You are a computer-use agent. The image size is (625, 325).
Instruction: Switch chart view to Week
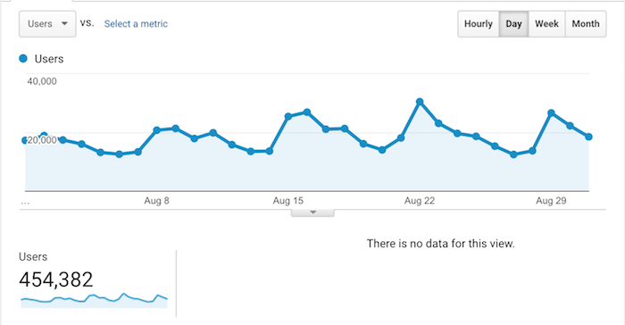coord(546,24)
